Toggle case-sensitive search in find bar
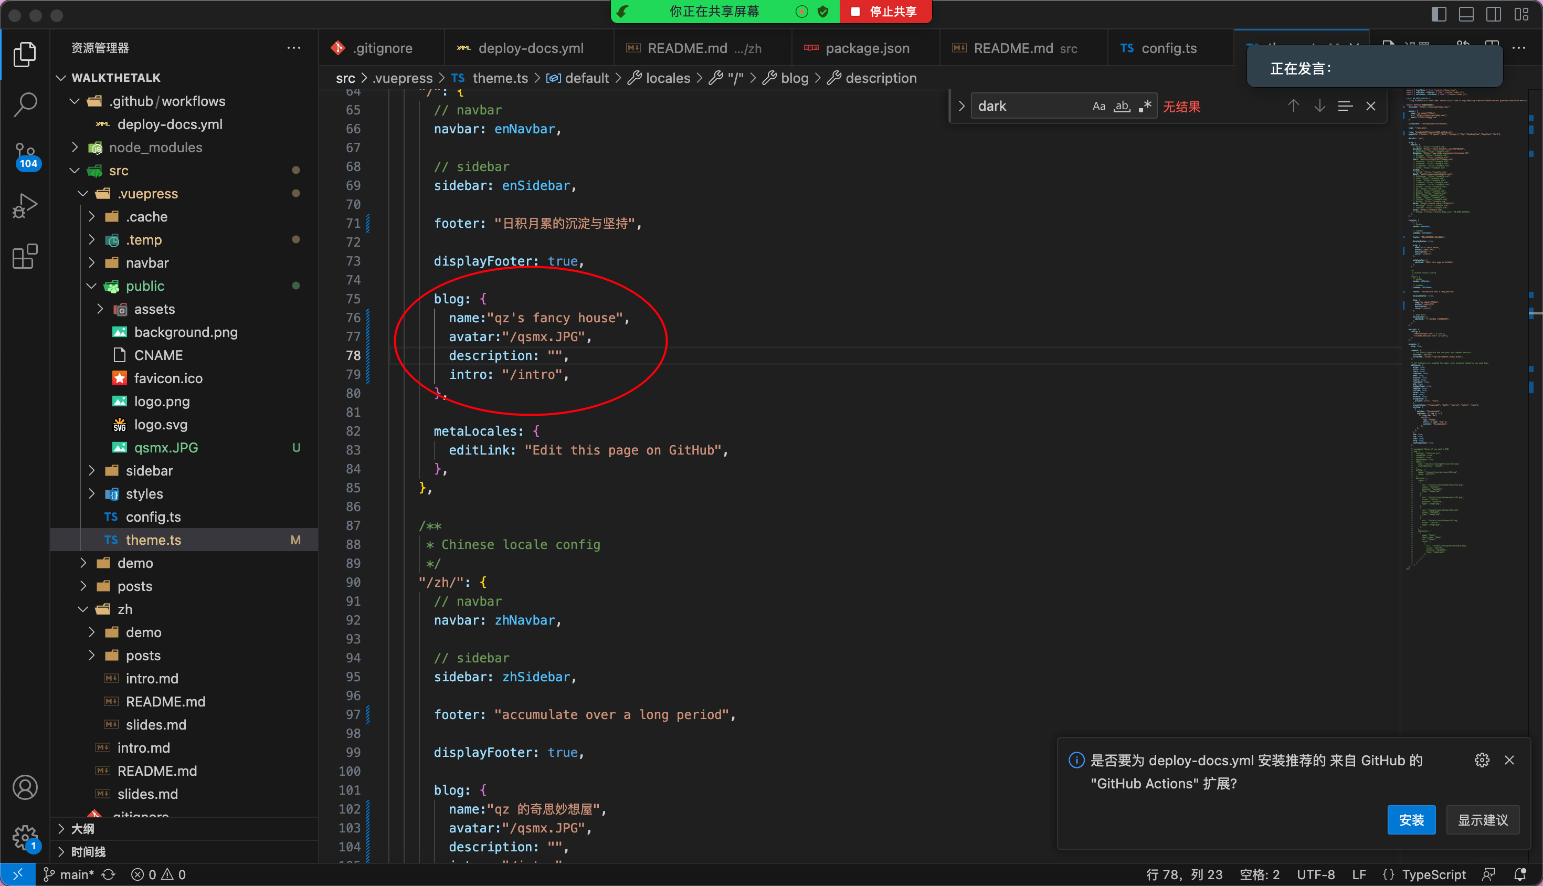Image resolution: width=1543 pixels, height=886 pixels. [1097, 105]
